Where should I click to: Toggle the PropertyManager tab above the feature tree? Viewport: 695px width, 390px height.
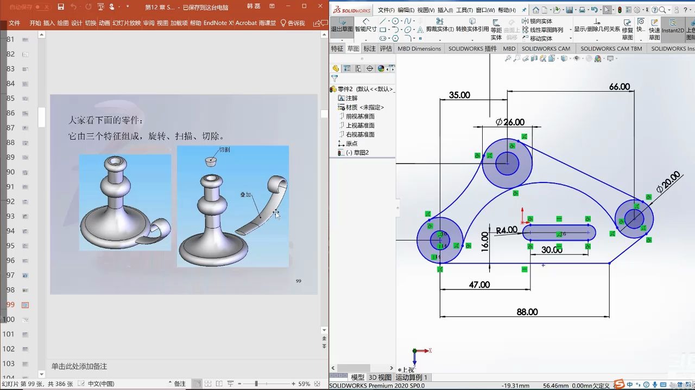pos(346,69)
